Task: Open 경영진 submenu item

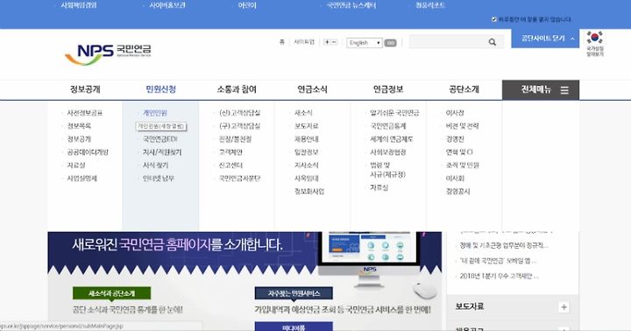Action: [455, 139]
